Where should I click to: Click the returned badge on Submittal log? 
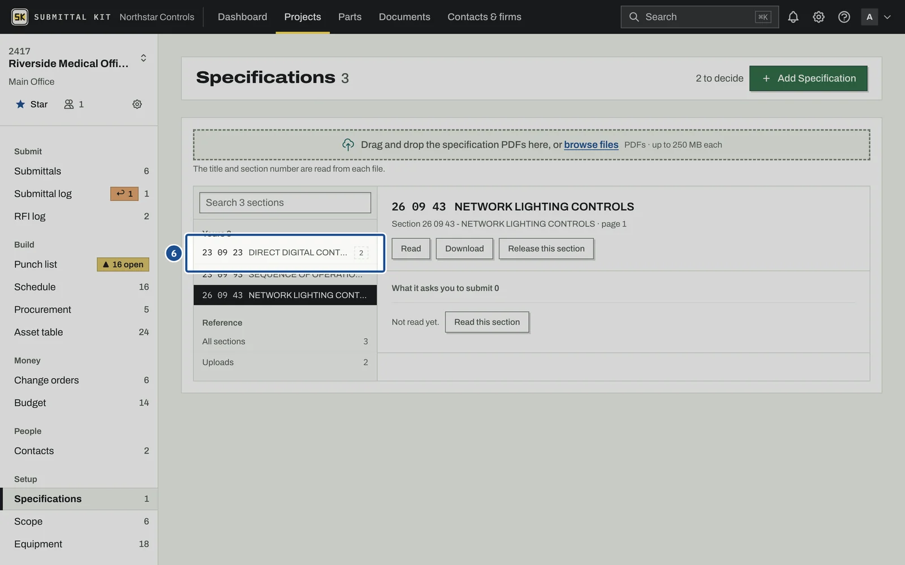tap(124, 194)
